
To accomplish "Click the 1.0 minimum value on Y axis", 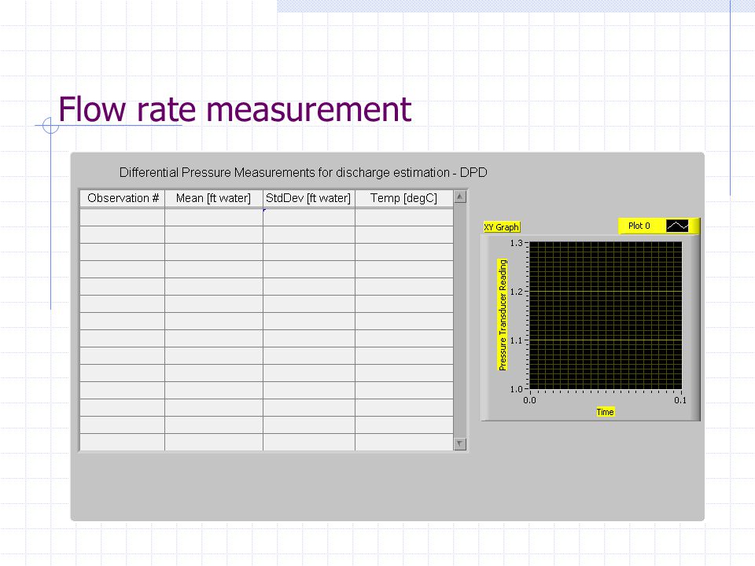I will click(x=516, y=389).
